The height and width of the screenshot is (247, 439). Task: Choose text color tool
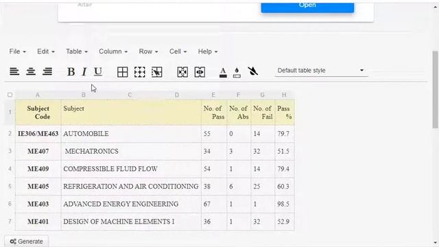(x=223, y=72)
